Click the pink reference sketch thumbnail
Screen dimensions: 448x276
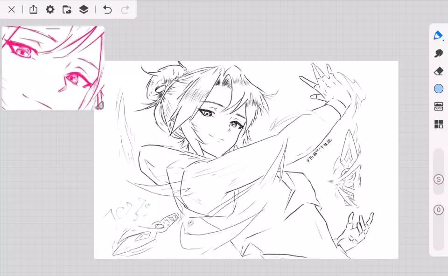click(53, 69)
